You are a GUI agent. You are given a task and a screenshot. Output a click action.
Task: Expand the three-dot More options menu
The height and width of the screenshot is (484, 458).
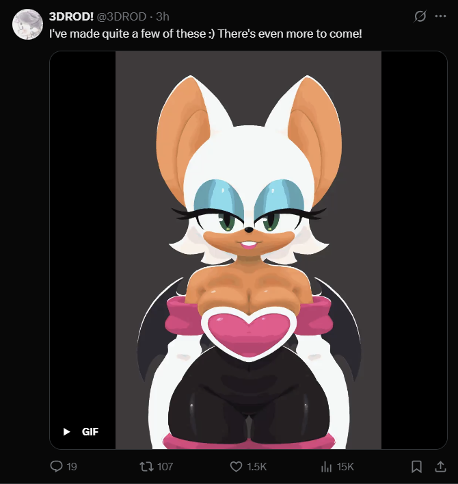coord(440,16)
